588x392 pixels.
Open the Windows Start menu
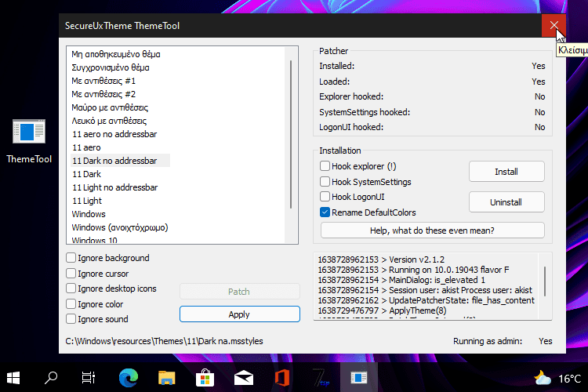pos(13,378)
